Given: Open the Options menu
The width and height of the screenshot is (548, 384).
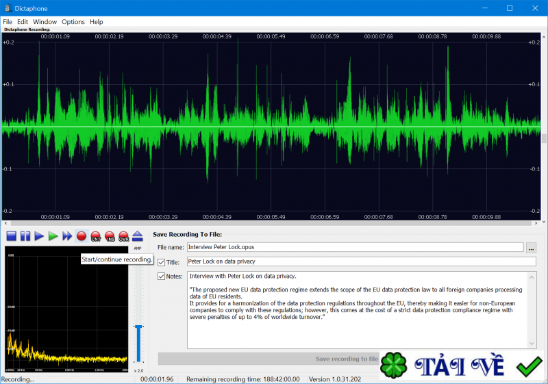Looking at the screenshot, I should pos(73,22).
